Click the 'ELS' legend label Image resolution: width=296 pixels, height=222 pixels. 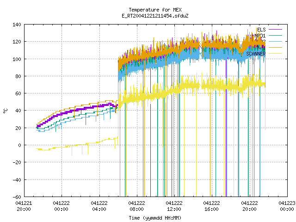point(261,30)
